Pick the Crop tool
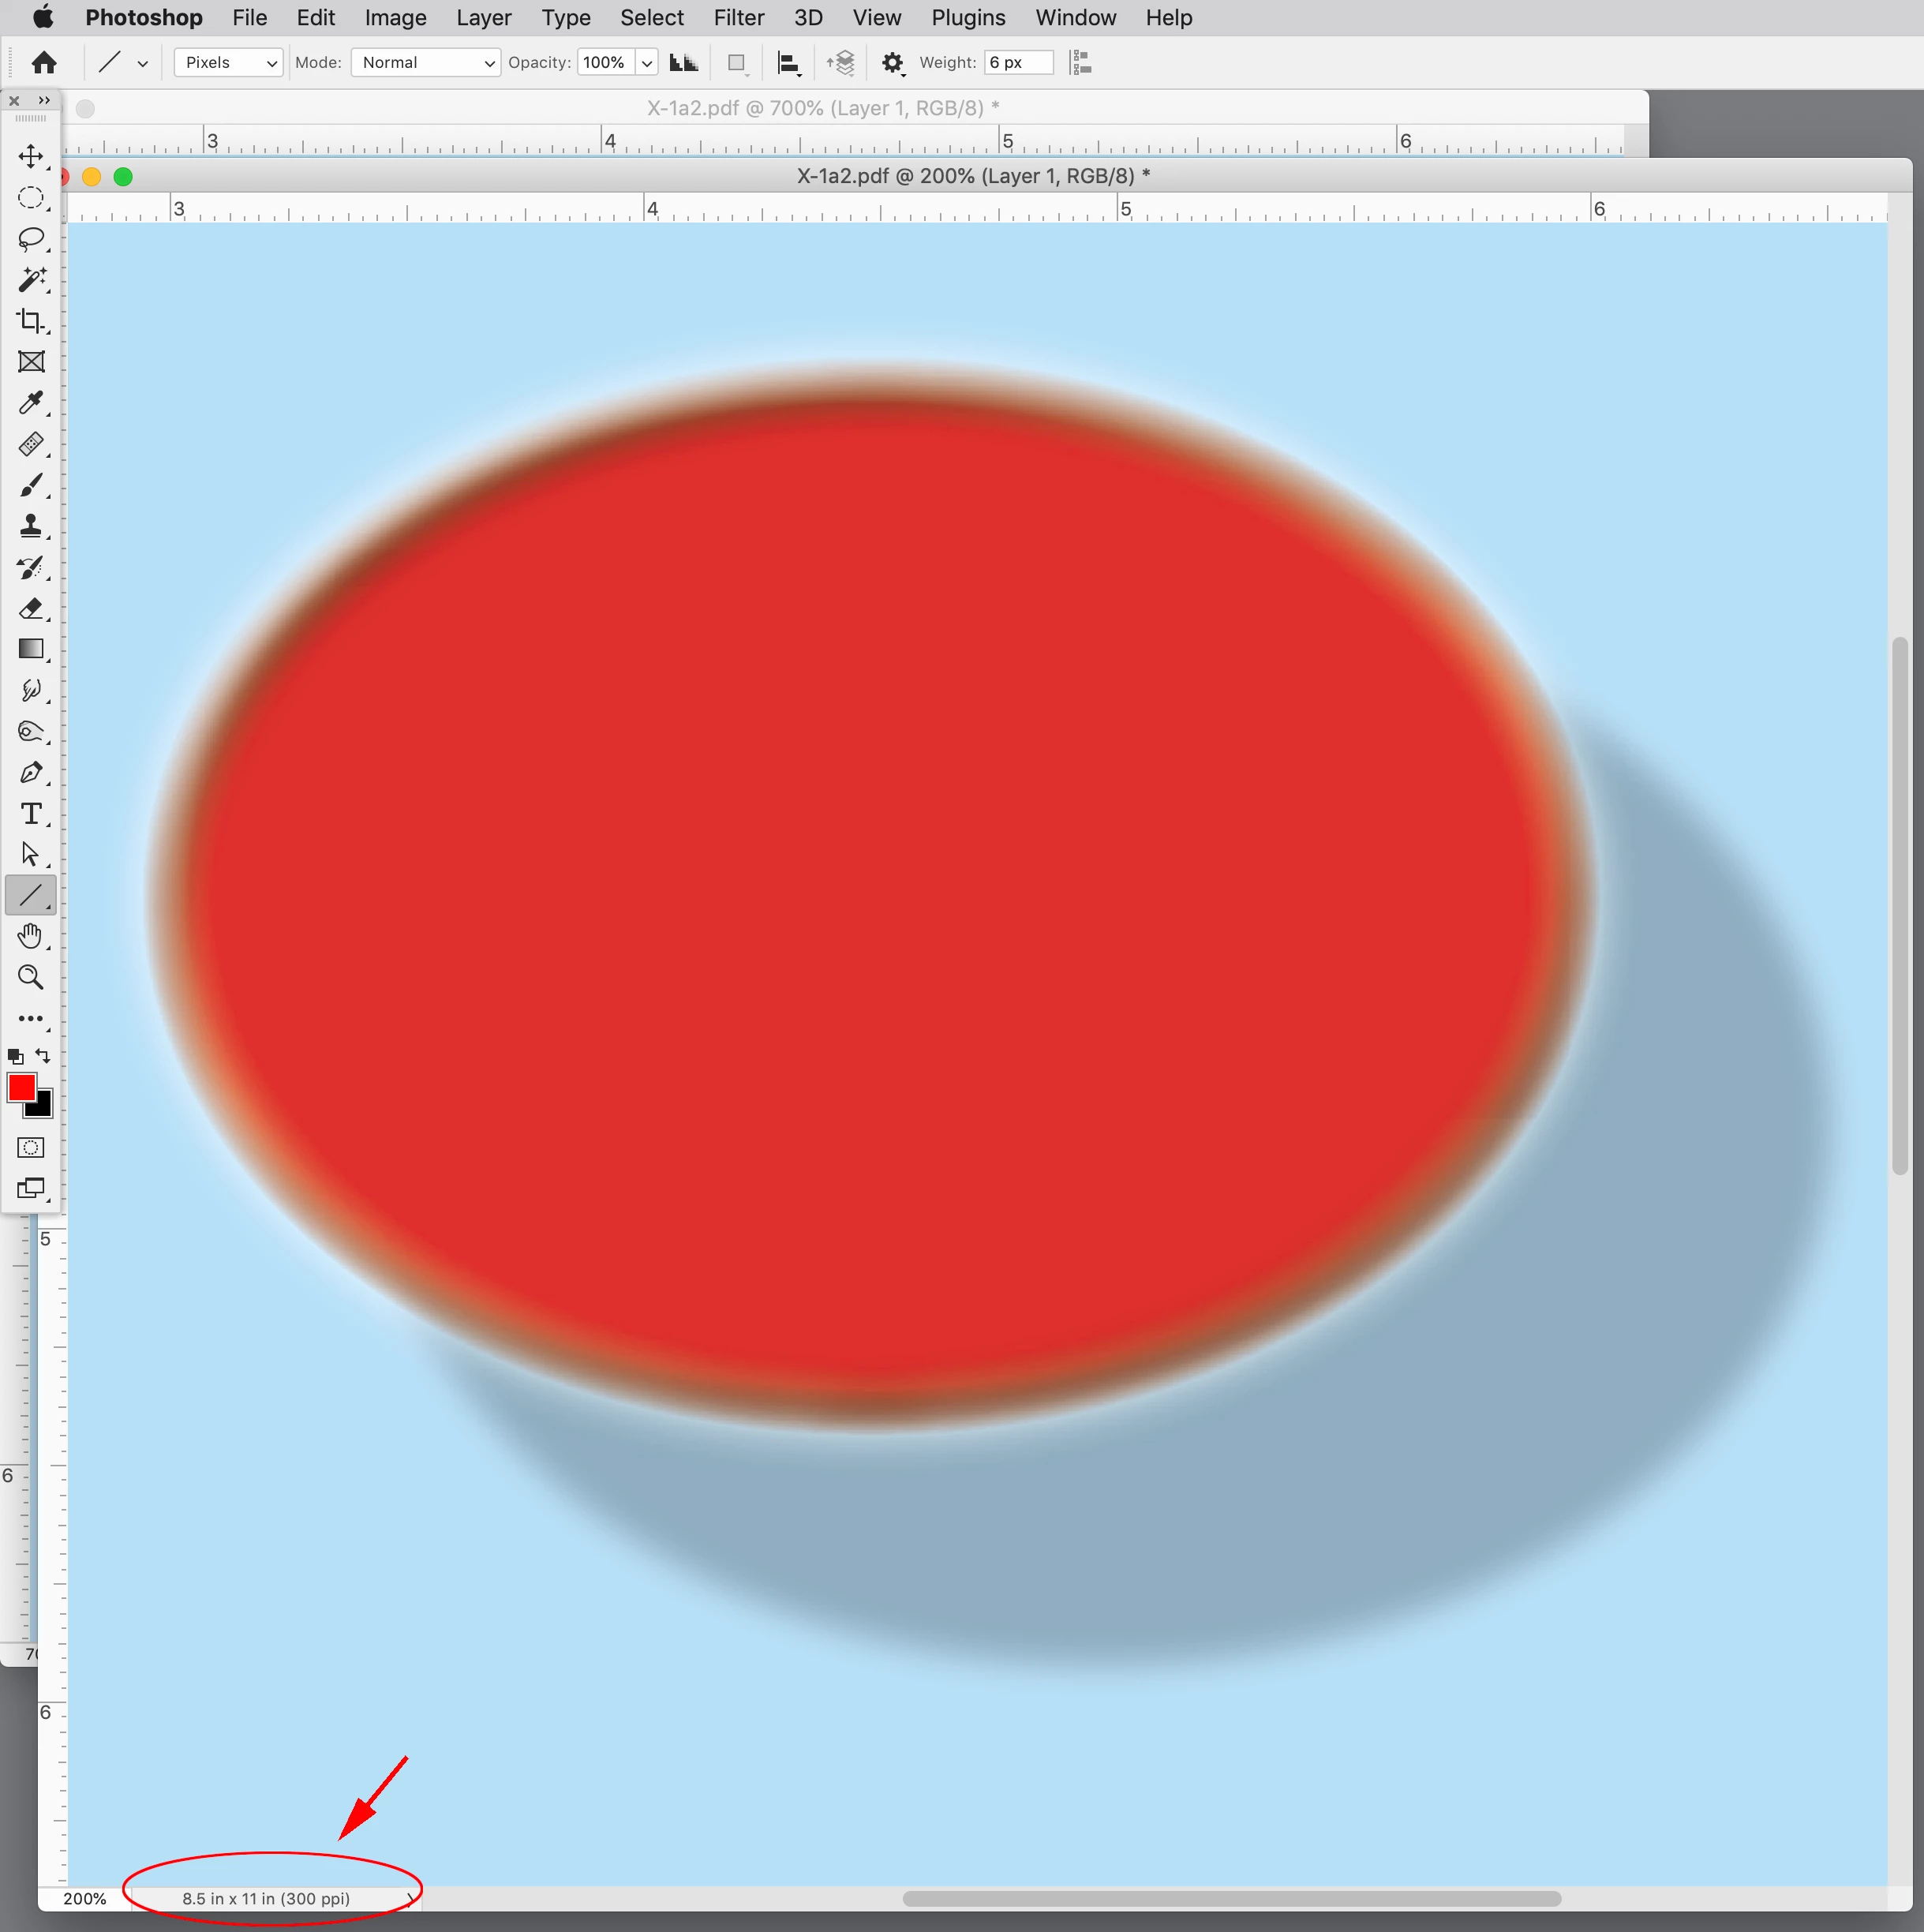 [31, 321]
